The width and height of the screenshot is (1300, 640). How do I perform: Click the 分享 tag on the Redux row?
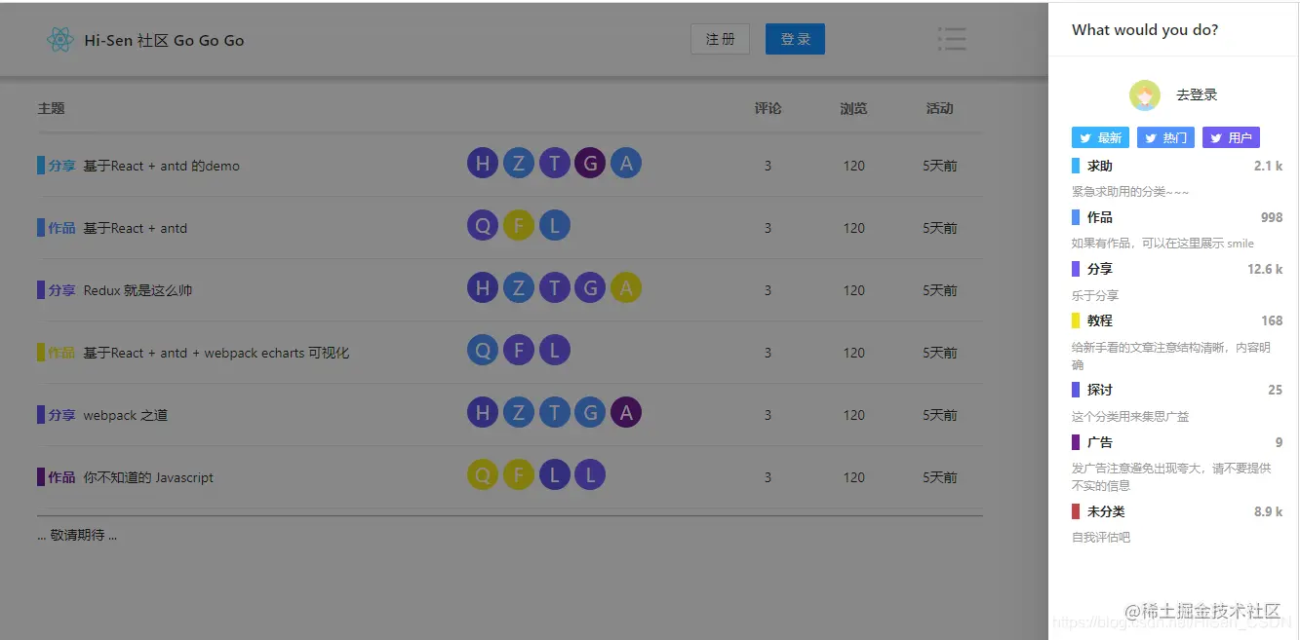[61, 290]
